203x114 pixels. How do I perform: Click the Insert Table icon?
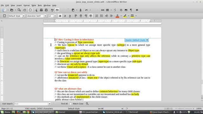pos(108,10)
